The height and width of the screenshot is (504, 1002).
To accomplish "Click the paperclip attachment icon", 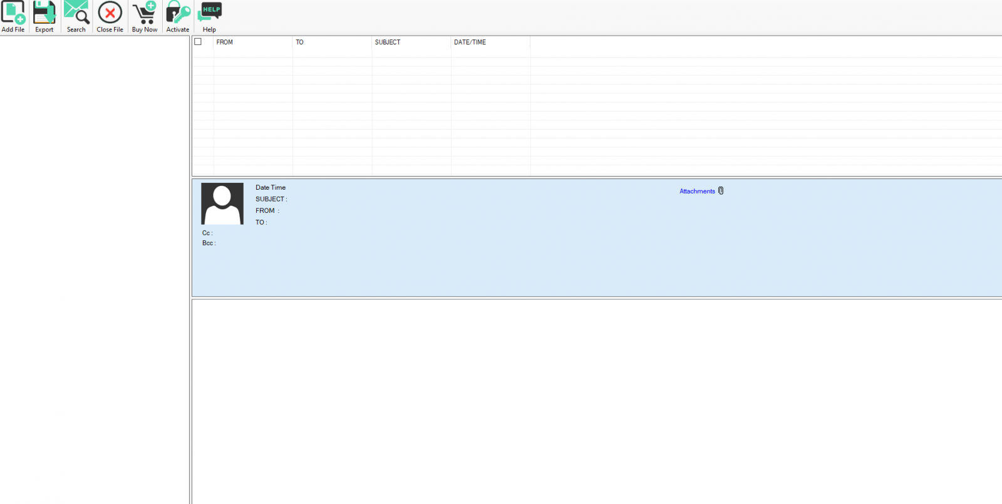I will click(721, 191).
